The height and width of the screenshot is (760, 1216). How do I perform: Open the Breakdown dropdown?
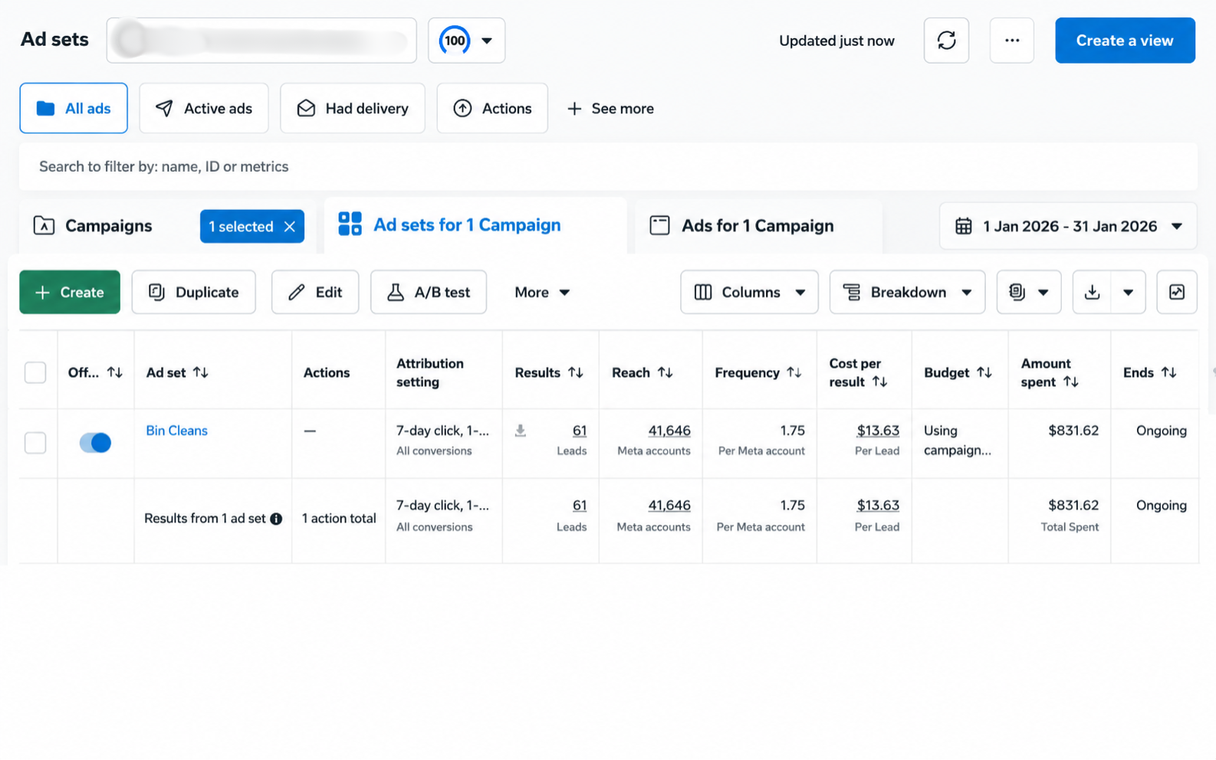907,292
